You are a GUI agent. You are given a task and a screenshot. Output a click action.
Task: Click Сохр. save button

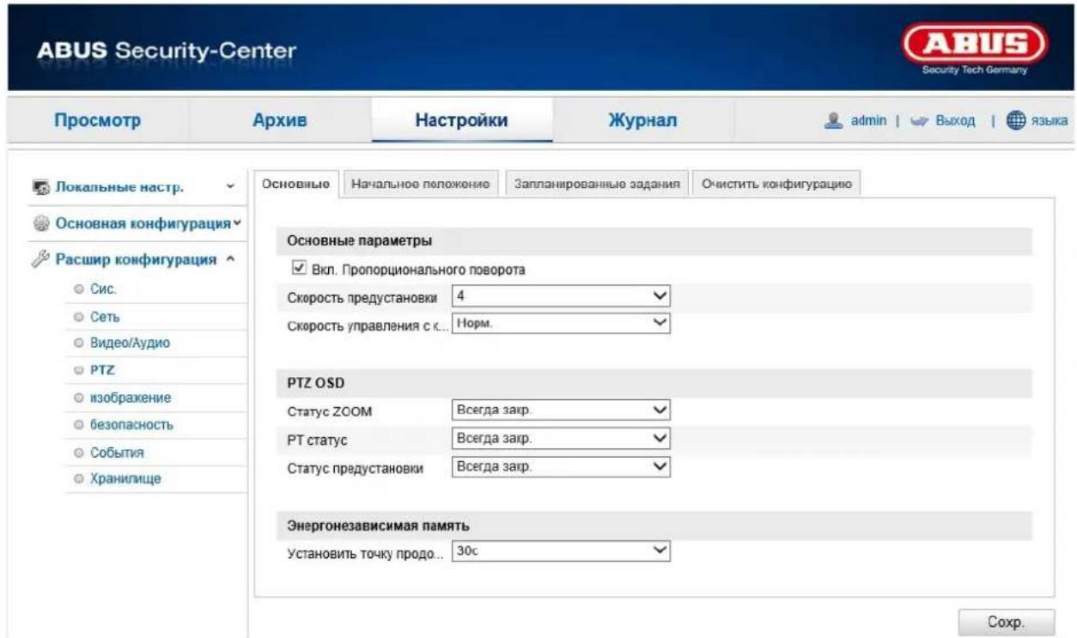click(1006, 623)
